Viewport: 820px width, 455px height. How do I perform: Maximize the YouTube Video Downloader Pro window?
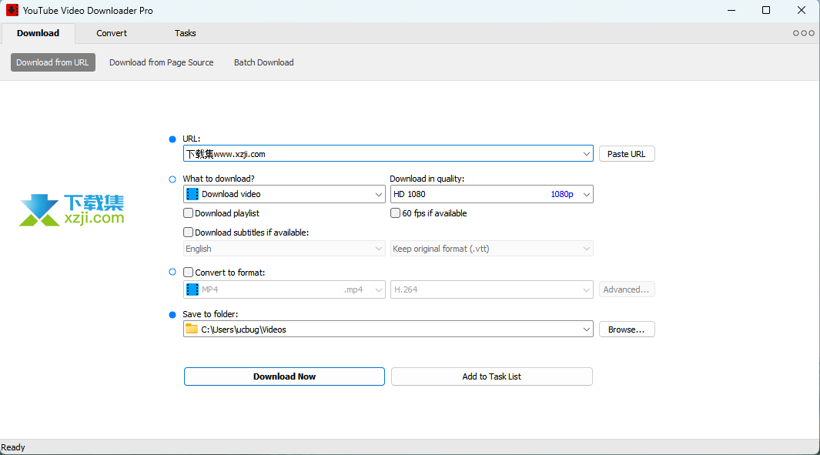click(x=766, y=11)
